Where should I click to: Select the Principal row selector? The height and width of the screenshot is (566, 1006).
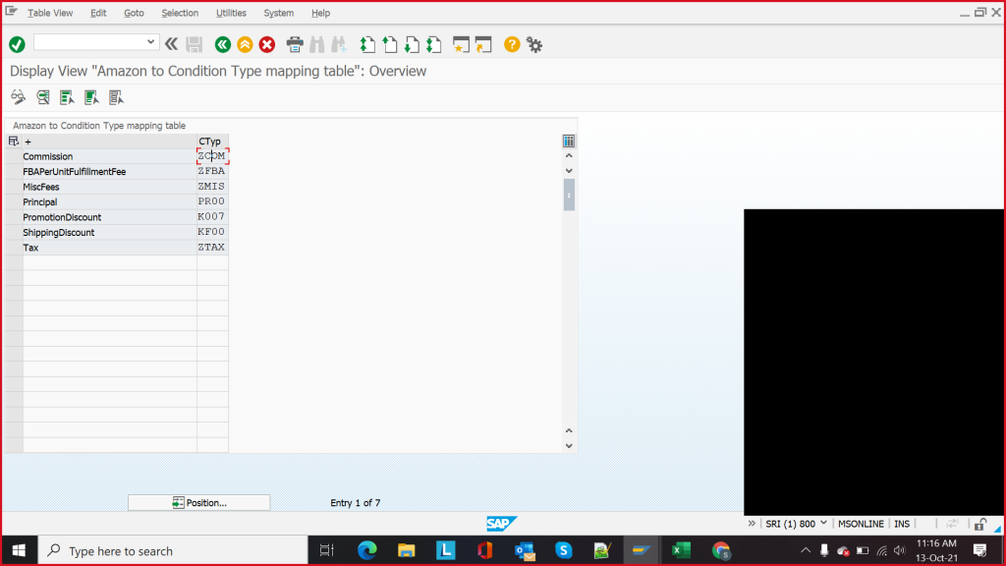(x=13, y=202)
